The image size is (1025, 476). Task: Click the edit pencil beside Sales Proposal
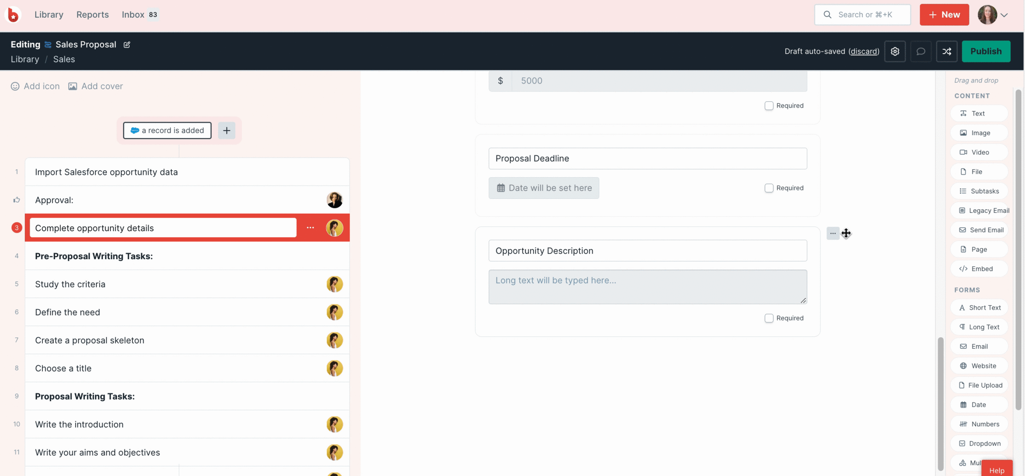[x=127, y=44]
